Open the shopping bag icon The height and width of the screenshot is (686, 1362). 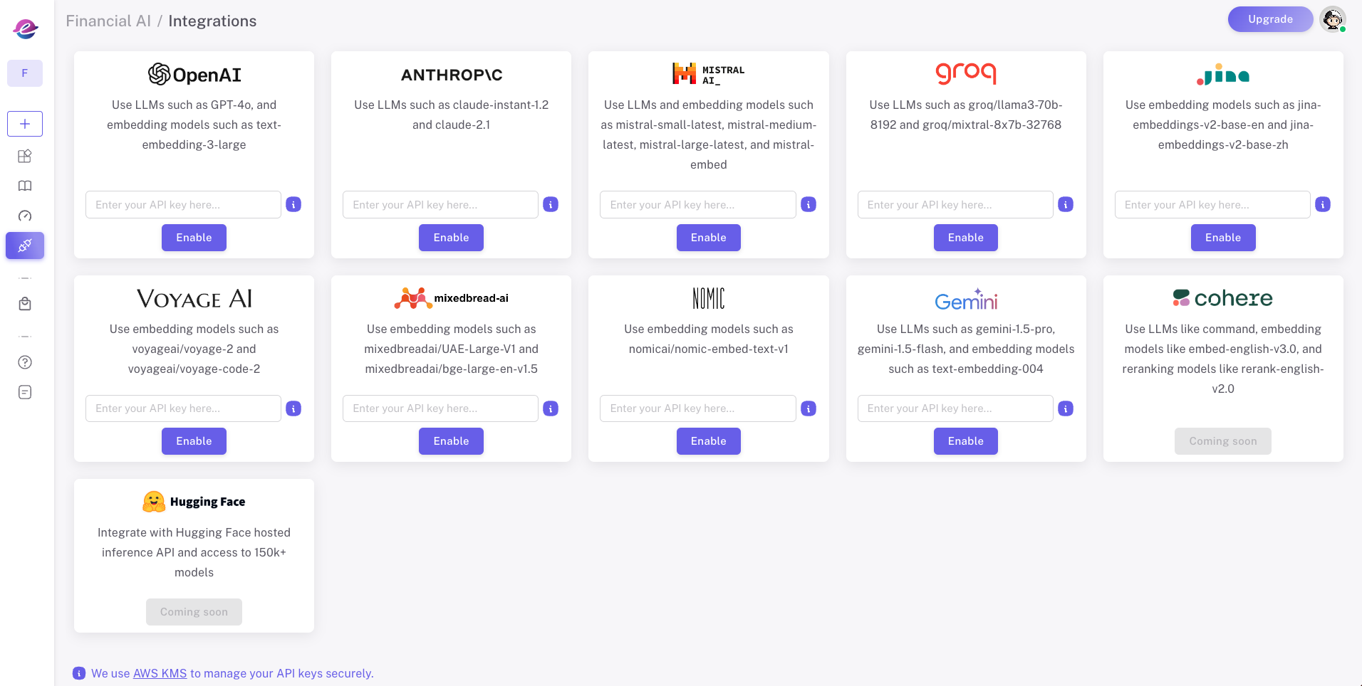point(25,304)
